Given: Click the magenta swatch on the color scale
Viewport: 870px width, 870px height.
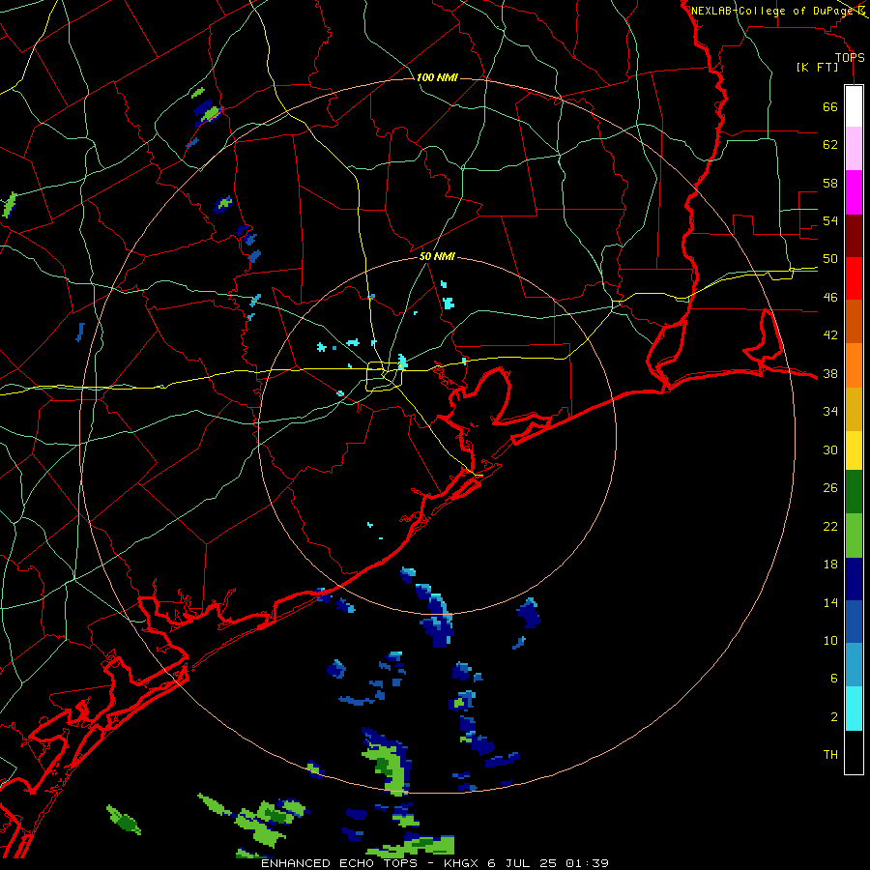Looking at the screenshot, I should [854, 192].
